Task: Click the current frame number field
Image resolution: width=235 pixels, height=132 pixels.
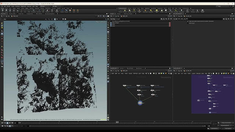Action: (15, 123)
